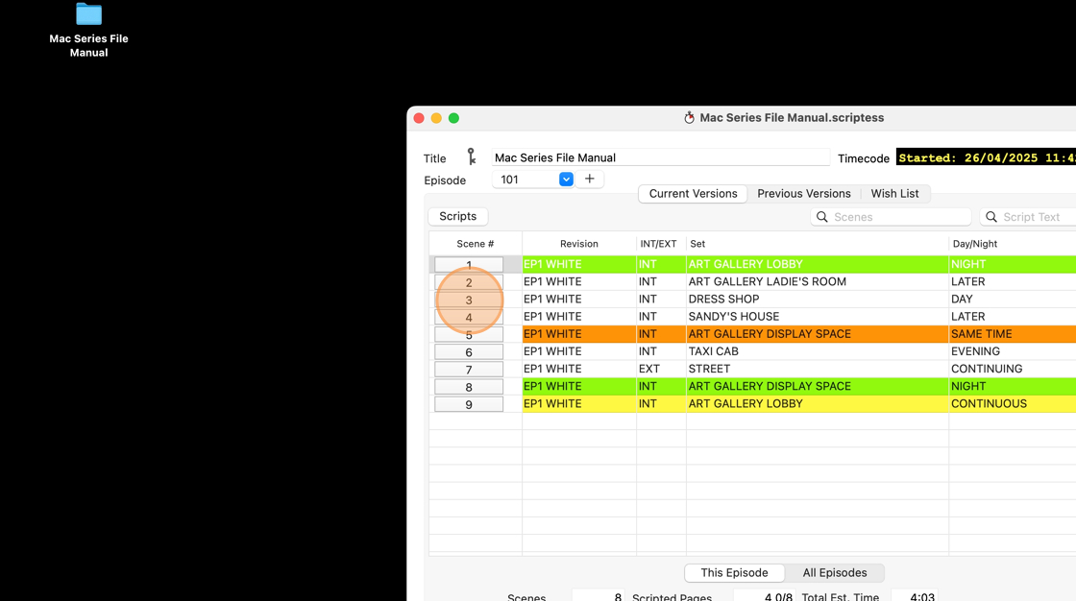
Task: Open scene 9 using its number button
Action: (469, 405)
